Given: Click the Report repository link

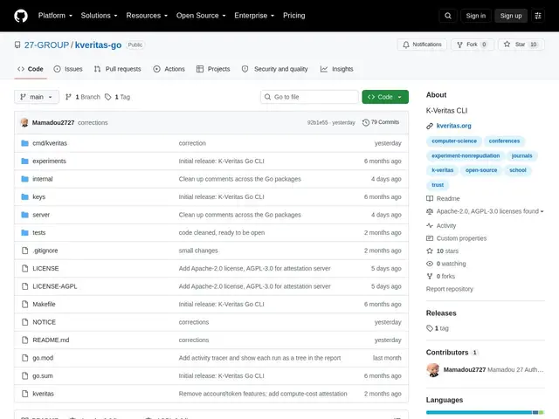Looking at the screenshot, I should (x=450, y=289).
